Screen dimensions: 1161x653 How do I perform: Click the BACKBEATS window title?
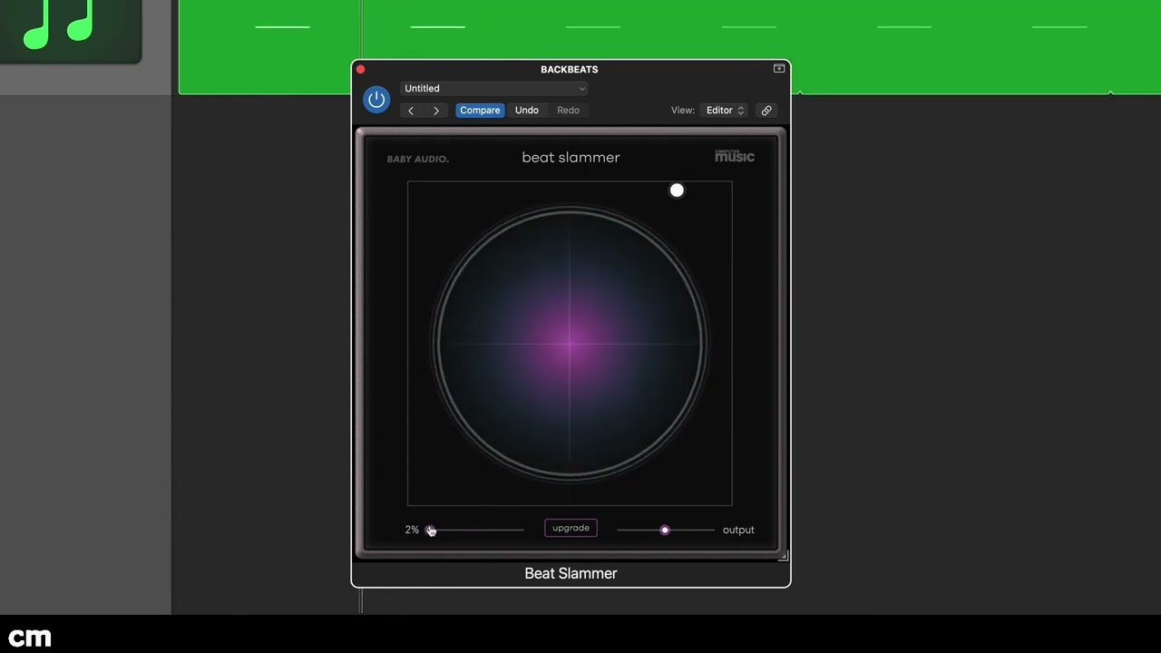click(x=570, y=69)
